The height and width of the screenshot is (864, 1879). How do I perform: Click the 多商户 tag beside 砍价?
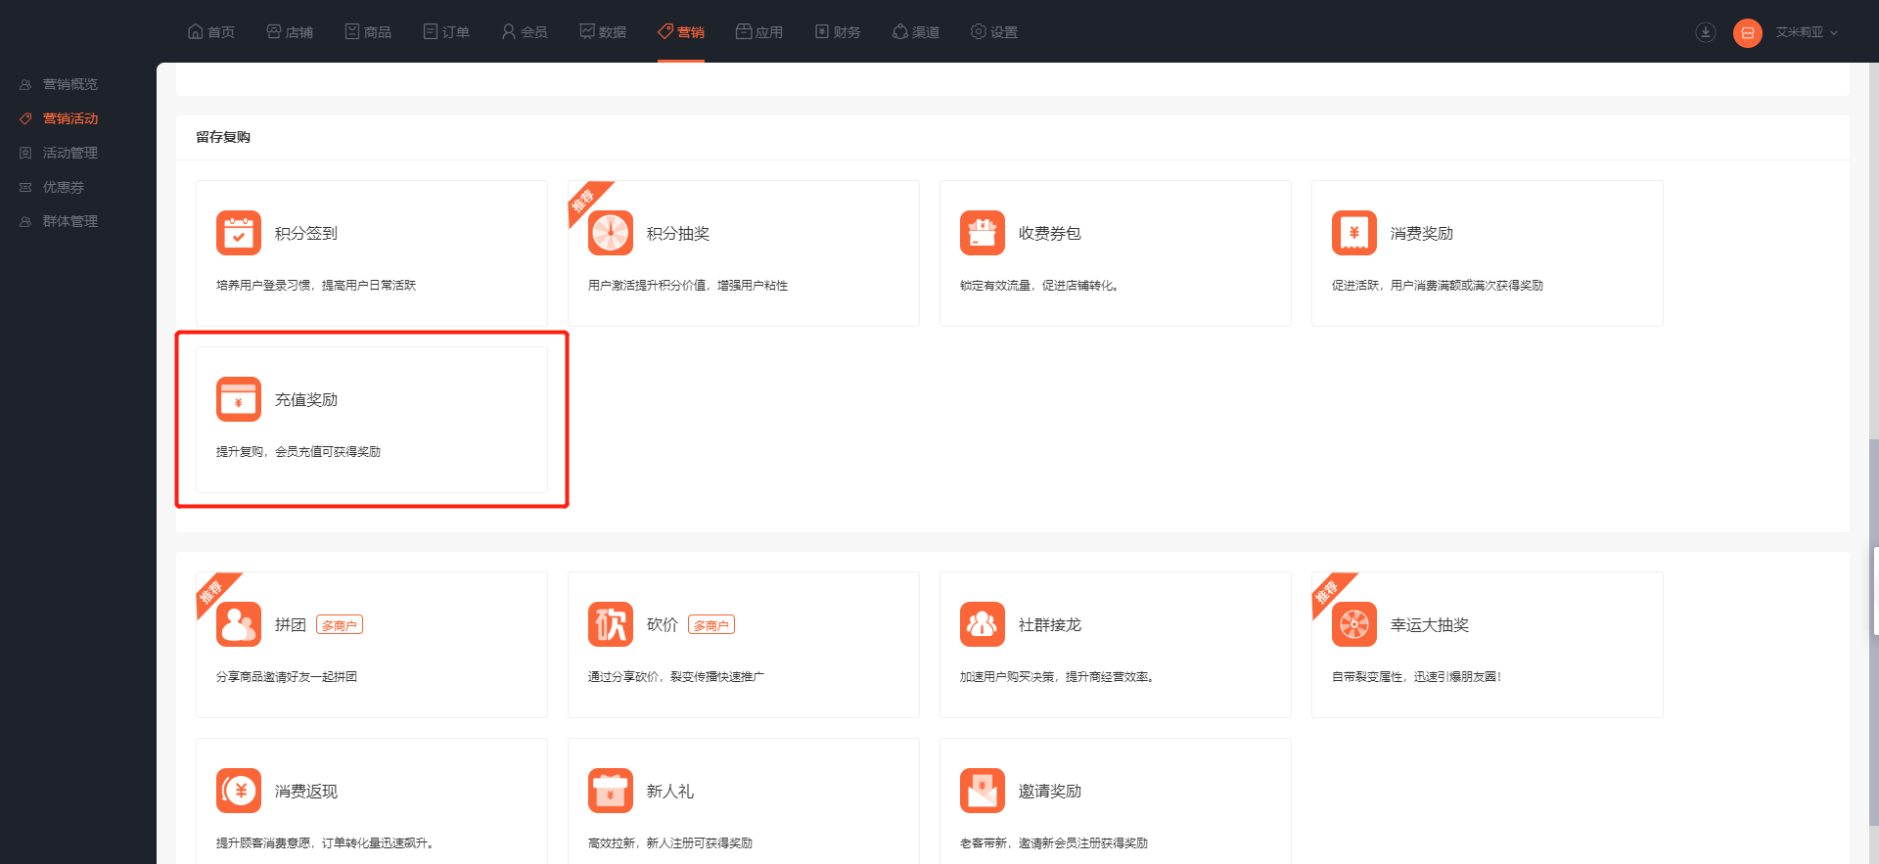coord(711,624)
